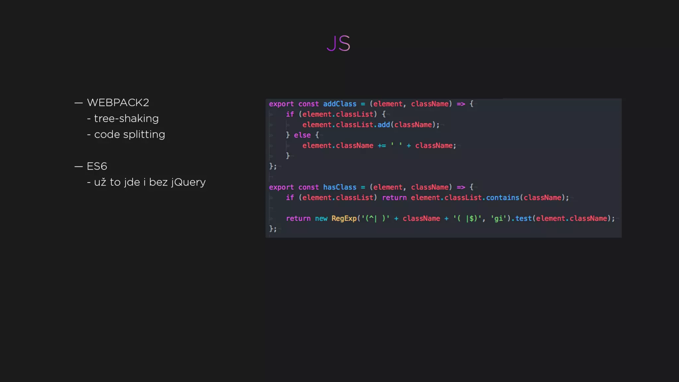Click the 'už to jde i bez jQuery' line
Image resolution: width=679 pixels, height=382 pixels.
point(150,182)
